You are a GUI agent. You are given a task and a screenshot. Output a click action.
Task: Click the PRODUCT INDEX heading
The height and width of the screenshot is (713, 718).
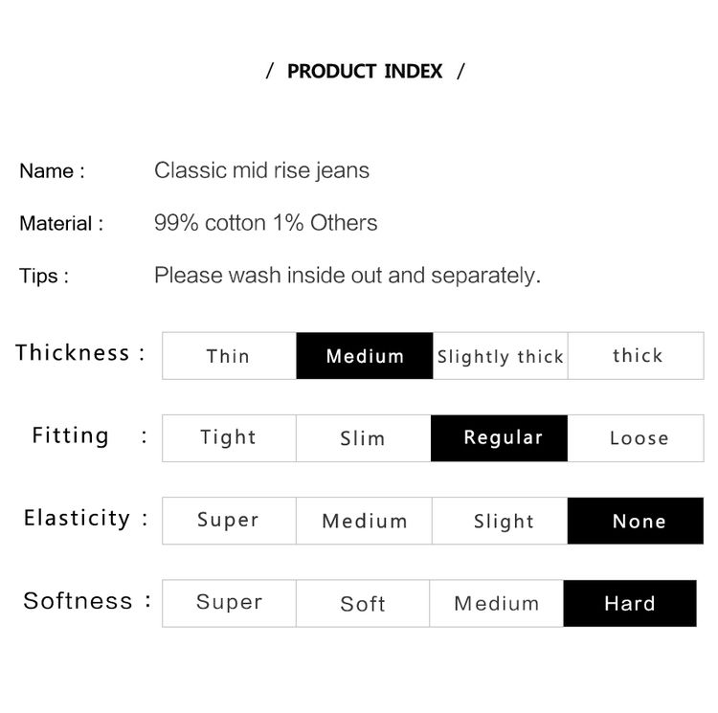coord(365,71)
